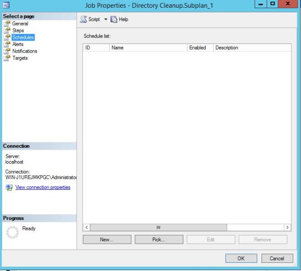Click the Notifications page icon

(x=7, y=51)
